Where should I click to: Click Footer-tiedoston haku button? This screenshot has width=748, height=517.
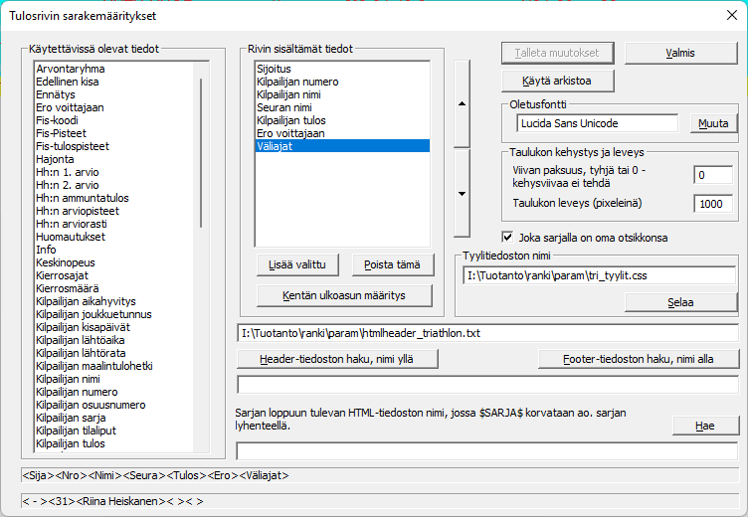(638, 359)
